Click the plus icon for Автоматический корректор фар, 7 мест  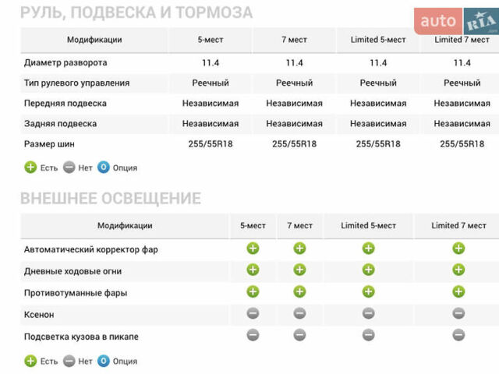click(299, 249)
